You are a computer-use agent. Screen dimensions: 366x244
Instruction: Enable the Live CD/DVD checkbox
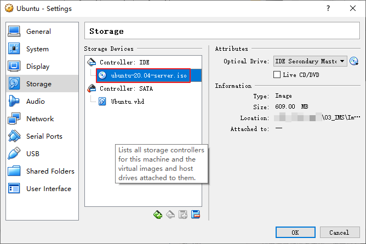point(277,74)
